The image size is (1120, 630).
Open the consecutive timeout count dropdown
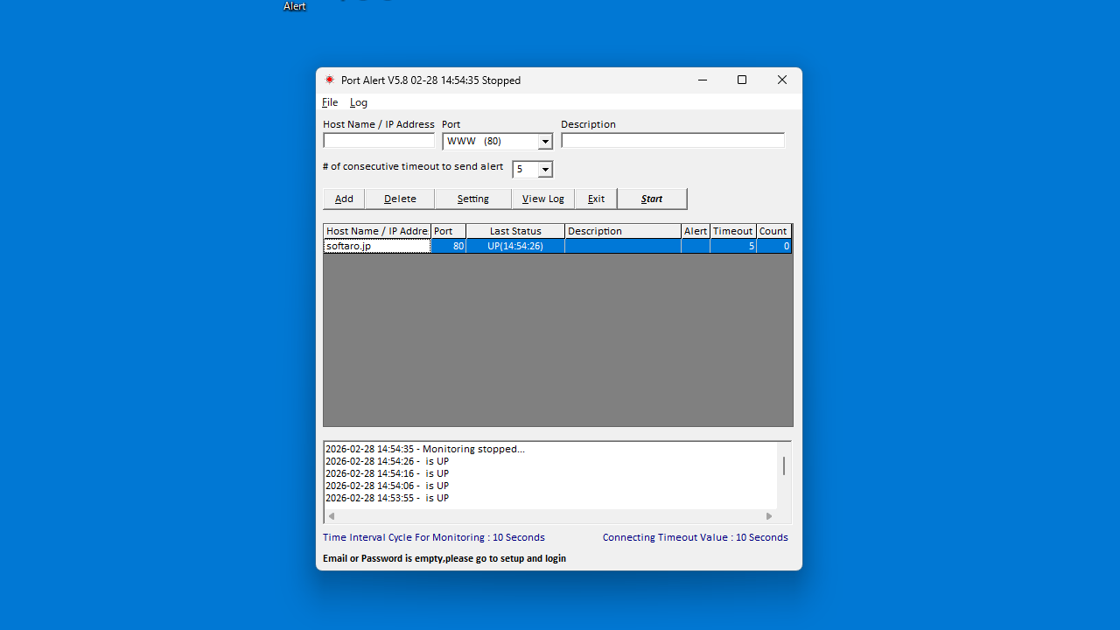(545, 170)
